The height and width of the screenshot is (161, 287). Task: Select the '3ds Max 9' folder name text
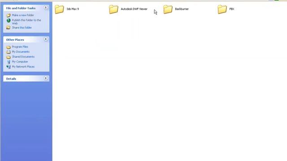pos(73,9)
